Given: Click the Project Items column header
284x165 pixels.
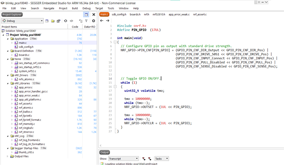Looking at the screenshot, I should pos(34,27).
